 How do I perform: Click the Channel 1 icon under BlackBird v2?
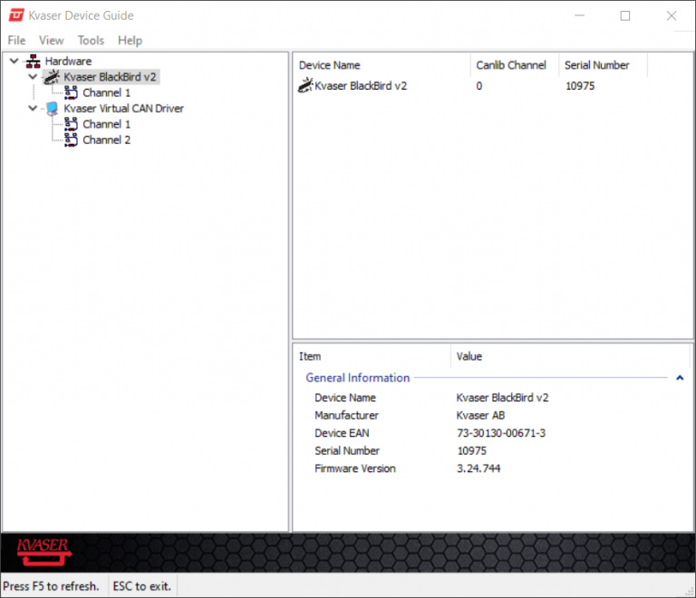[71, 92]
